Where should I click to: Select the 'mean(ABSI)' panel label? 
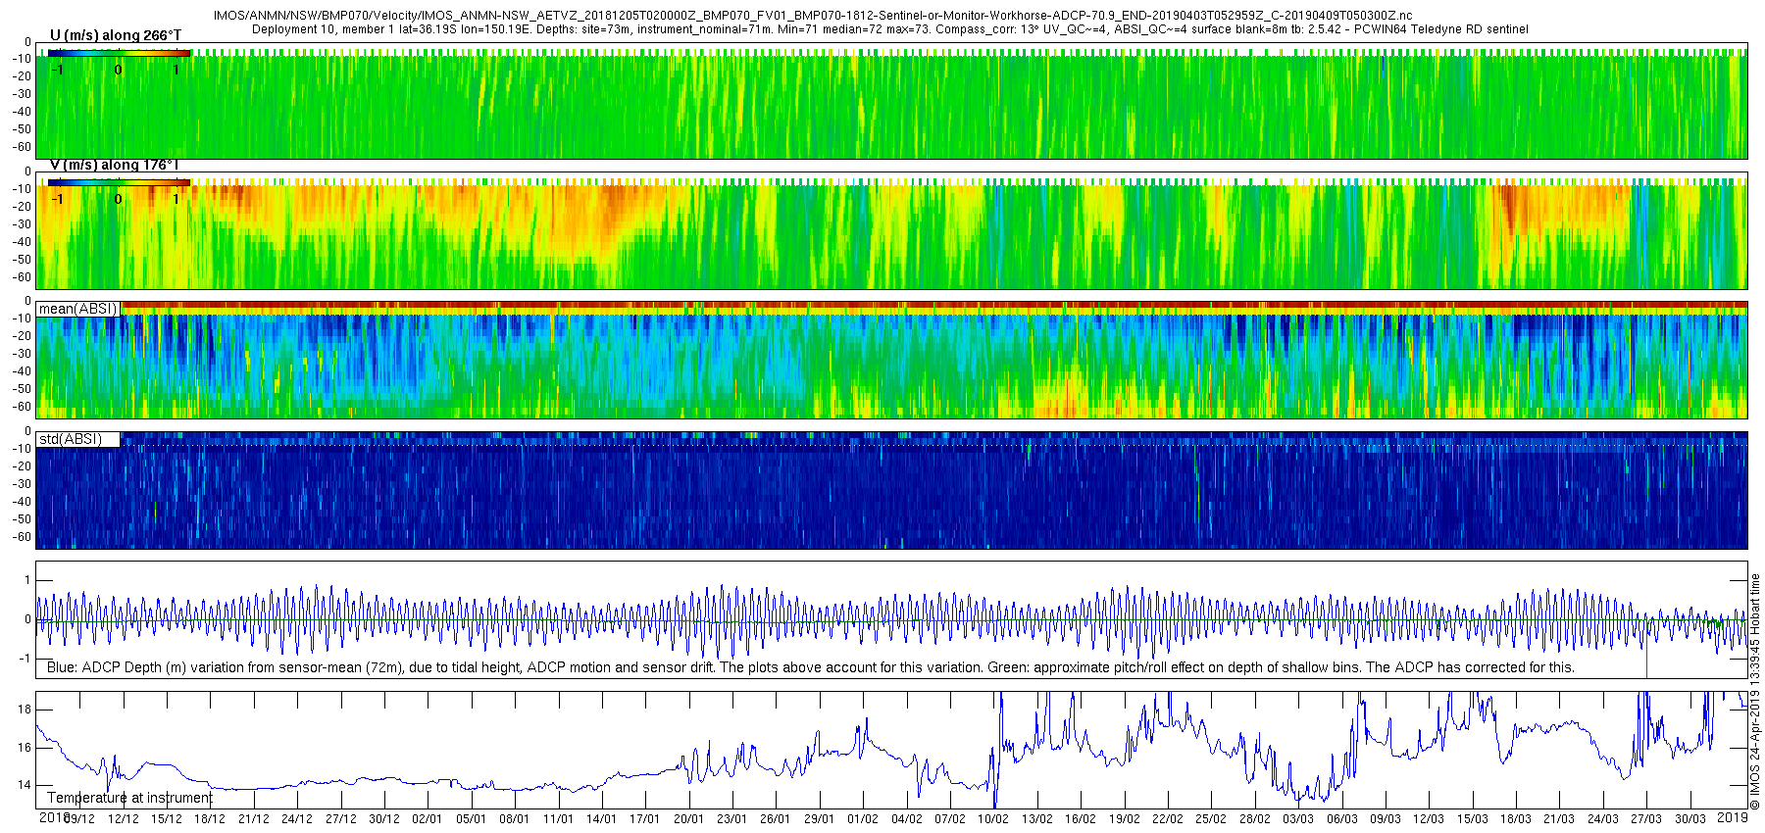(x=78, y=309)
